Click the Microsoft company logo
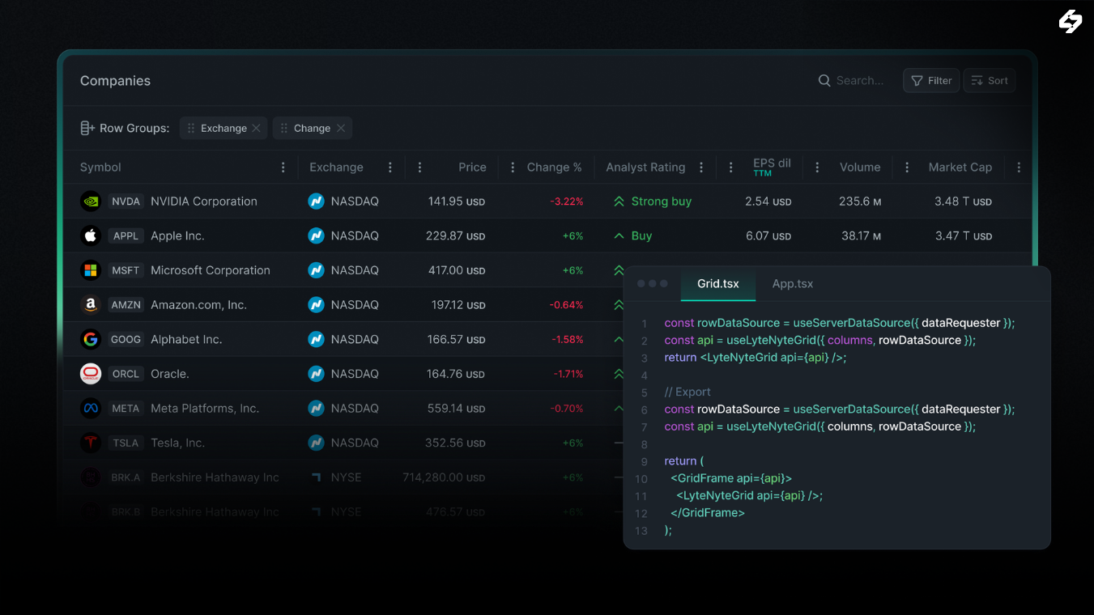 [91, 270]
